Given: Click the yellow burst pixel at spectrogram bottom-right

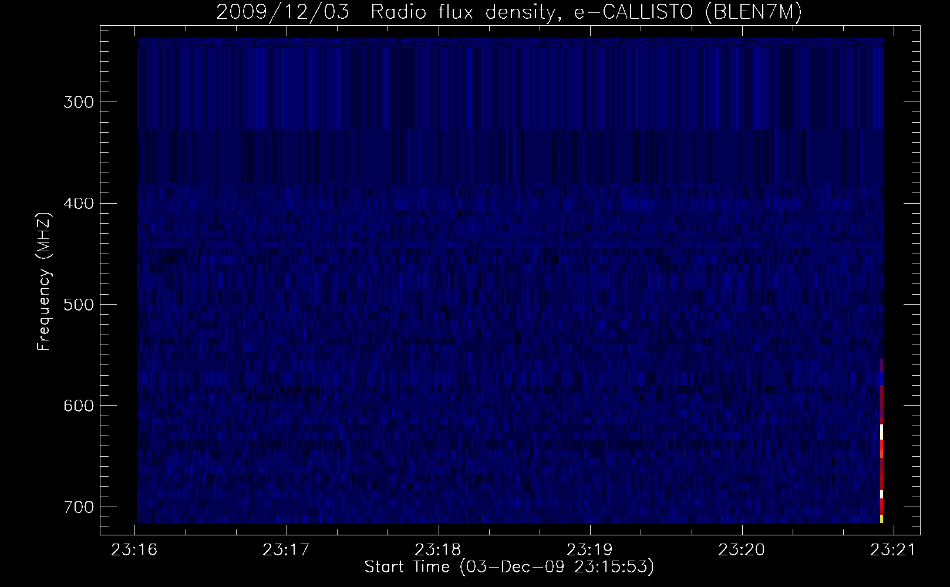Looking at the screenshot, I should [x=881, y=519].
